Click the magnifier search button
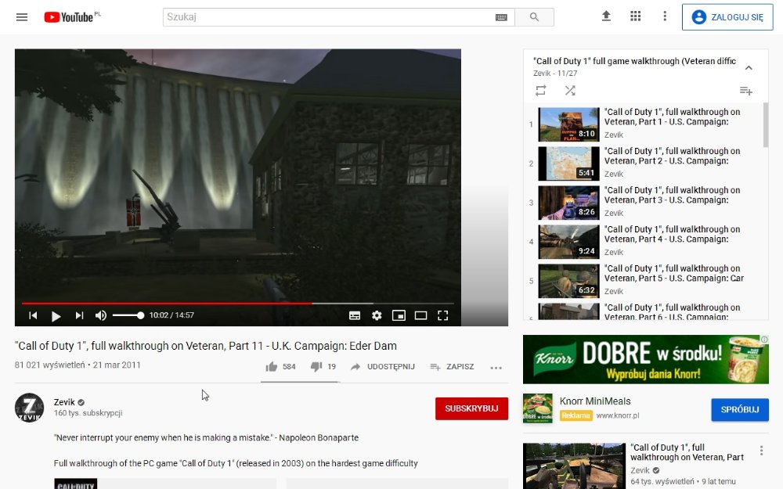The image size is (783, 489). point(534,17)
